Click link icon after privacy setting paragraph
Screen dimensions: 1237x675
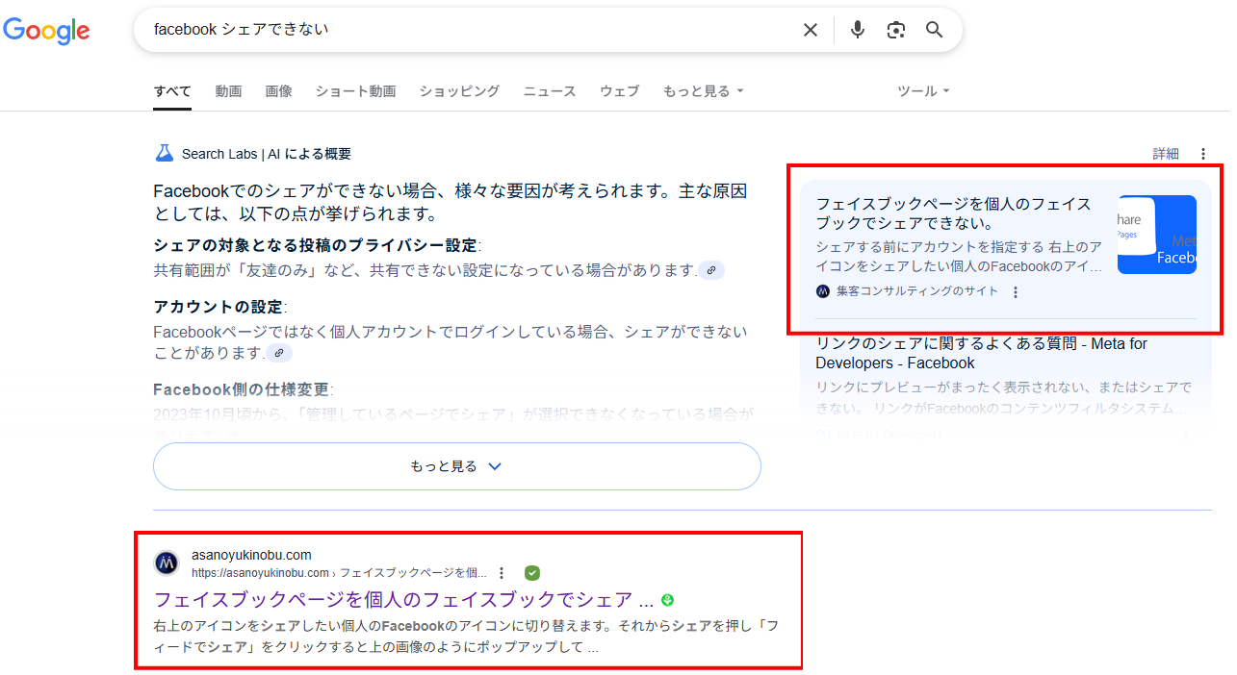pos(711,270)
